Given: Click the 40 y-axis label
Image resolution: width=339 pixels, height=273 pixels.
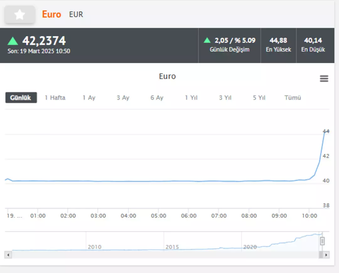Looking at the screenshot, I should click(x=326, y=181).
